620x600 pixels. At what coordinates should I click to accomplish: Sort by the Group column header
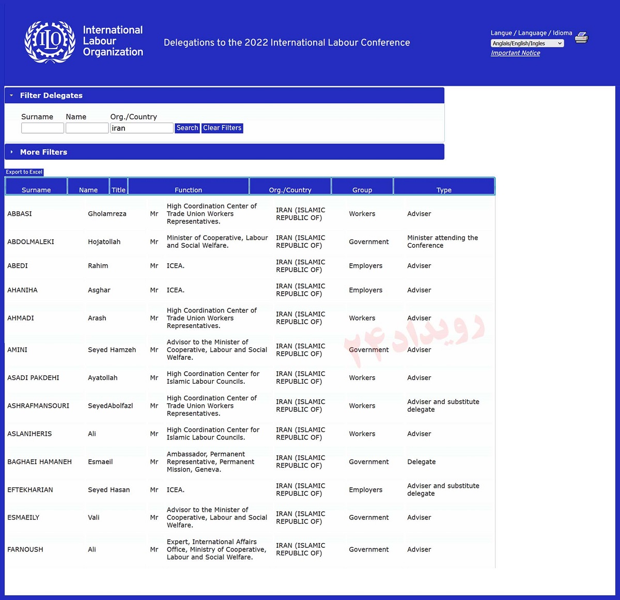[x=362, y=190]
